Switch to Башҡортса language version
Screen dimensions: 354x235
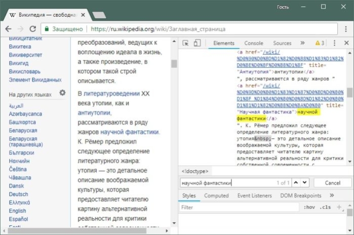click(22, 122)
